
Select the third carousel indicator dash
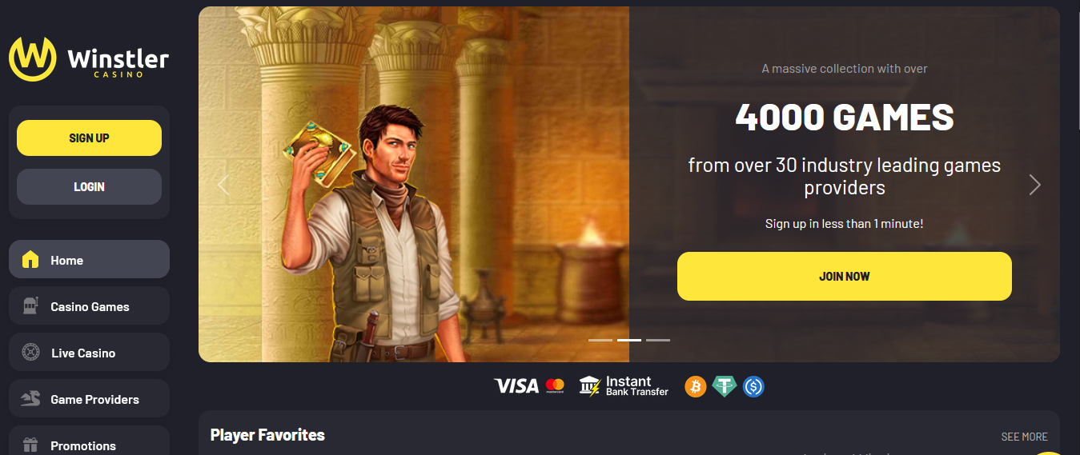pyautogui.click(x=658, y=340)
